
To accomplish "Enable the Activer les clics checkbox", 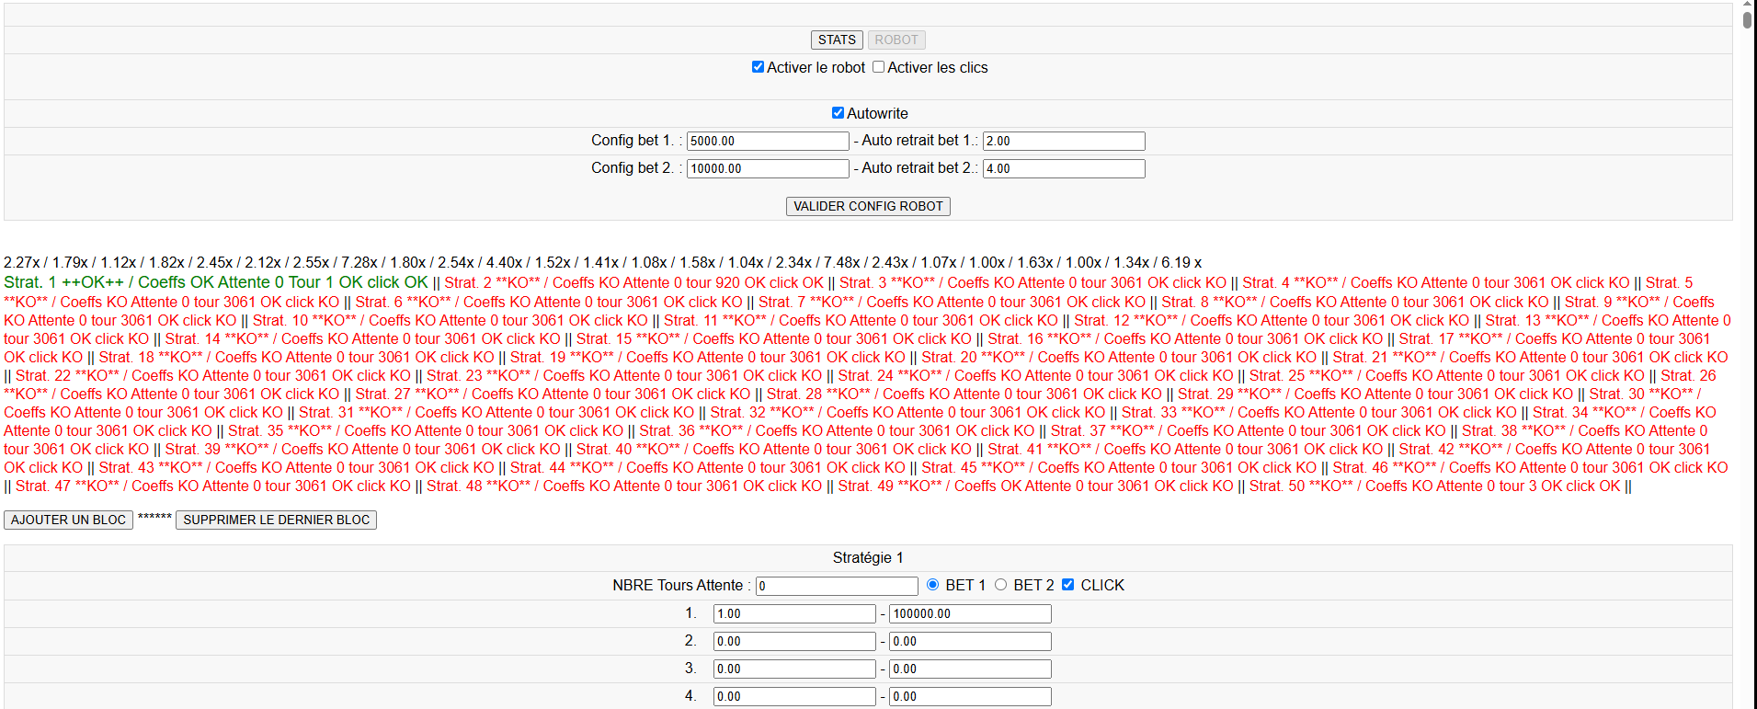I will tap(878, 67).
